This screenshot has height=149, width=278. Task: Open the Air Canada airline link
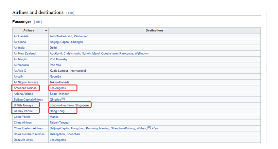tap(21, 36)
